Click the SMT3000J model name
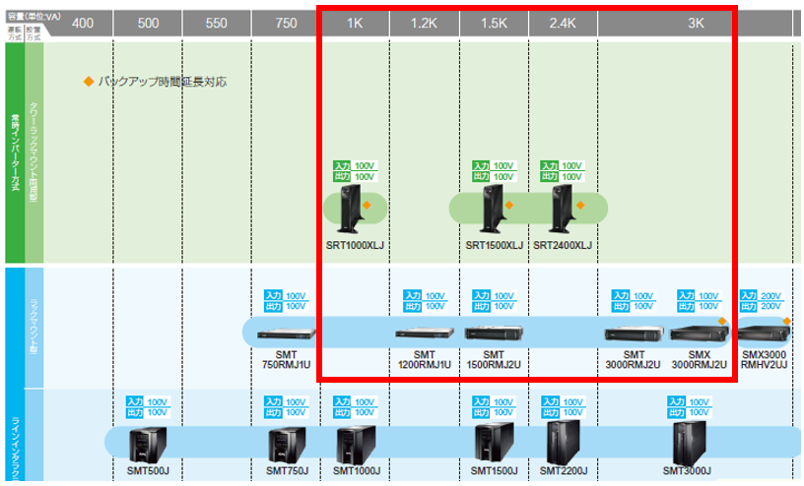The image size is (804, 486). coord(687,470)
